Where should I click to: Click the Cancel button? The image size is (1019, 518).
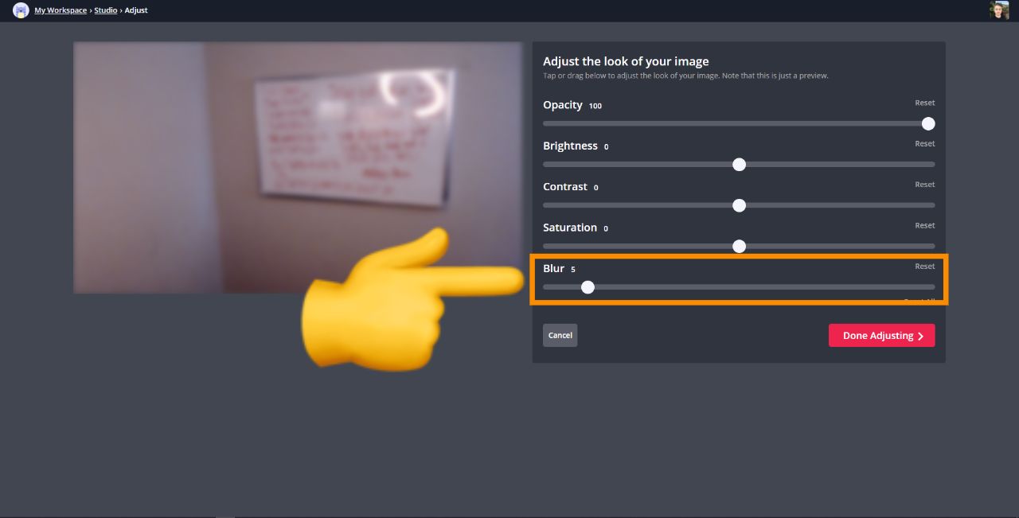pos(560,335)
